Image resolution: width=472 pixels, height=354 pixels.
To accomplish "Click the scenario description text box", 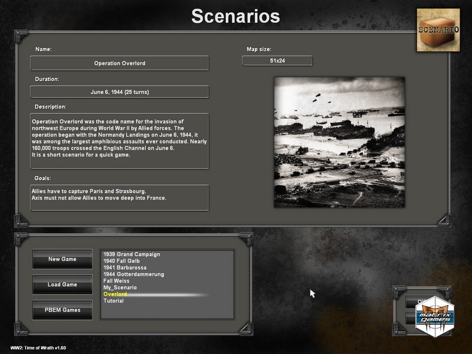I will 120,141.
